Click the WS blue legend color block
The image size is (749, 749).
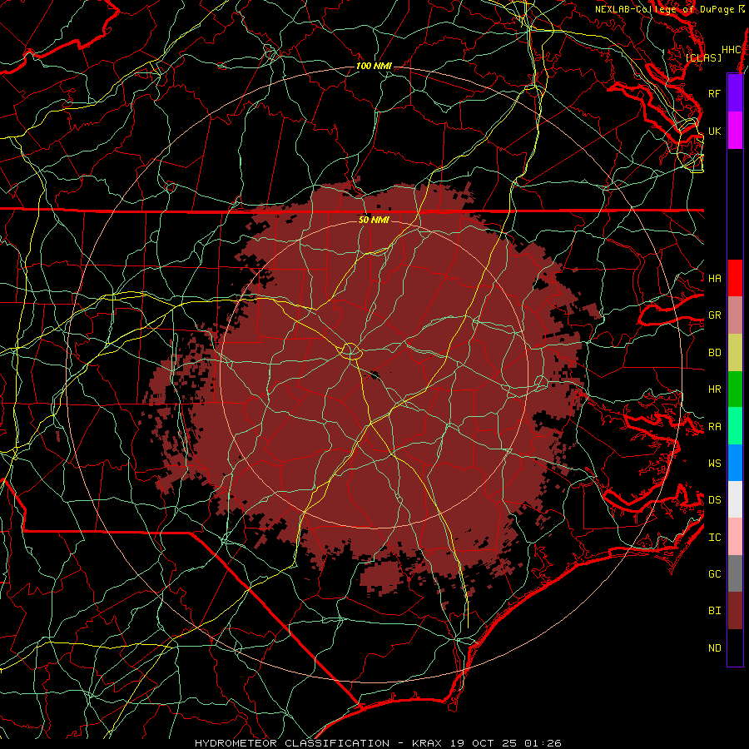(735, 463)
